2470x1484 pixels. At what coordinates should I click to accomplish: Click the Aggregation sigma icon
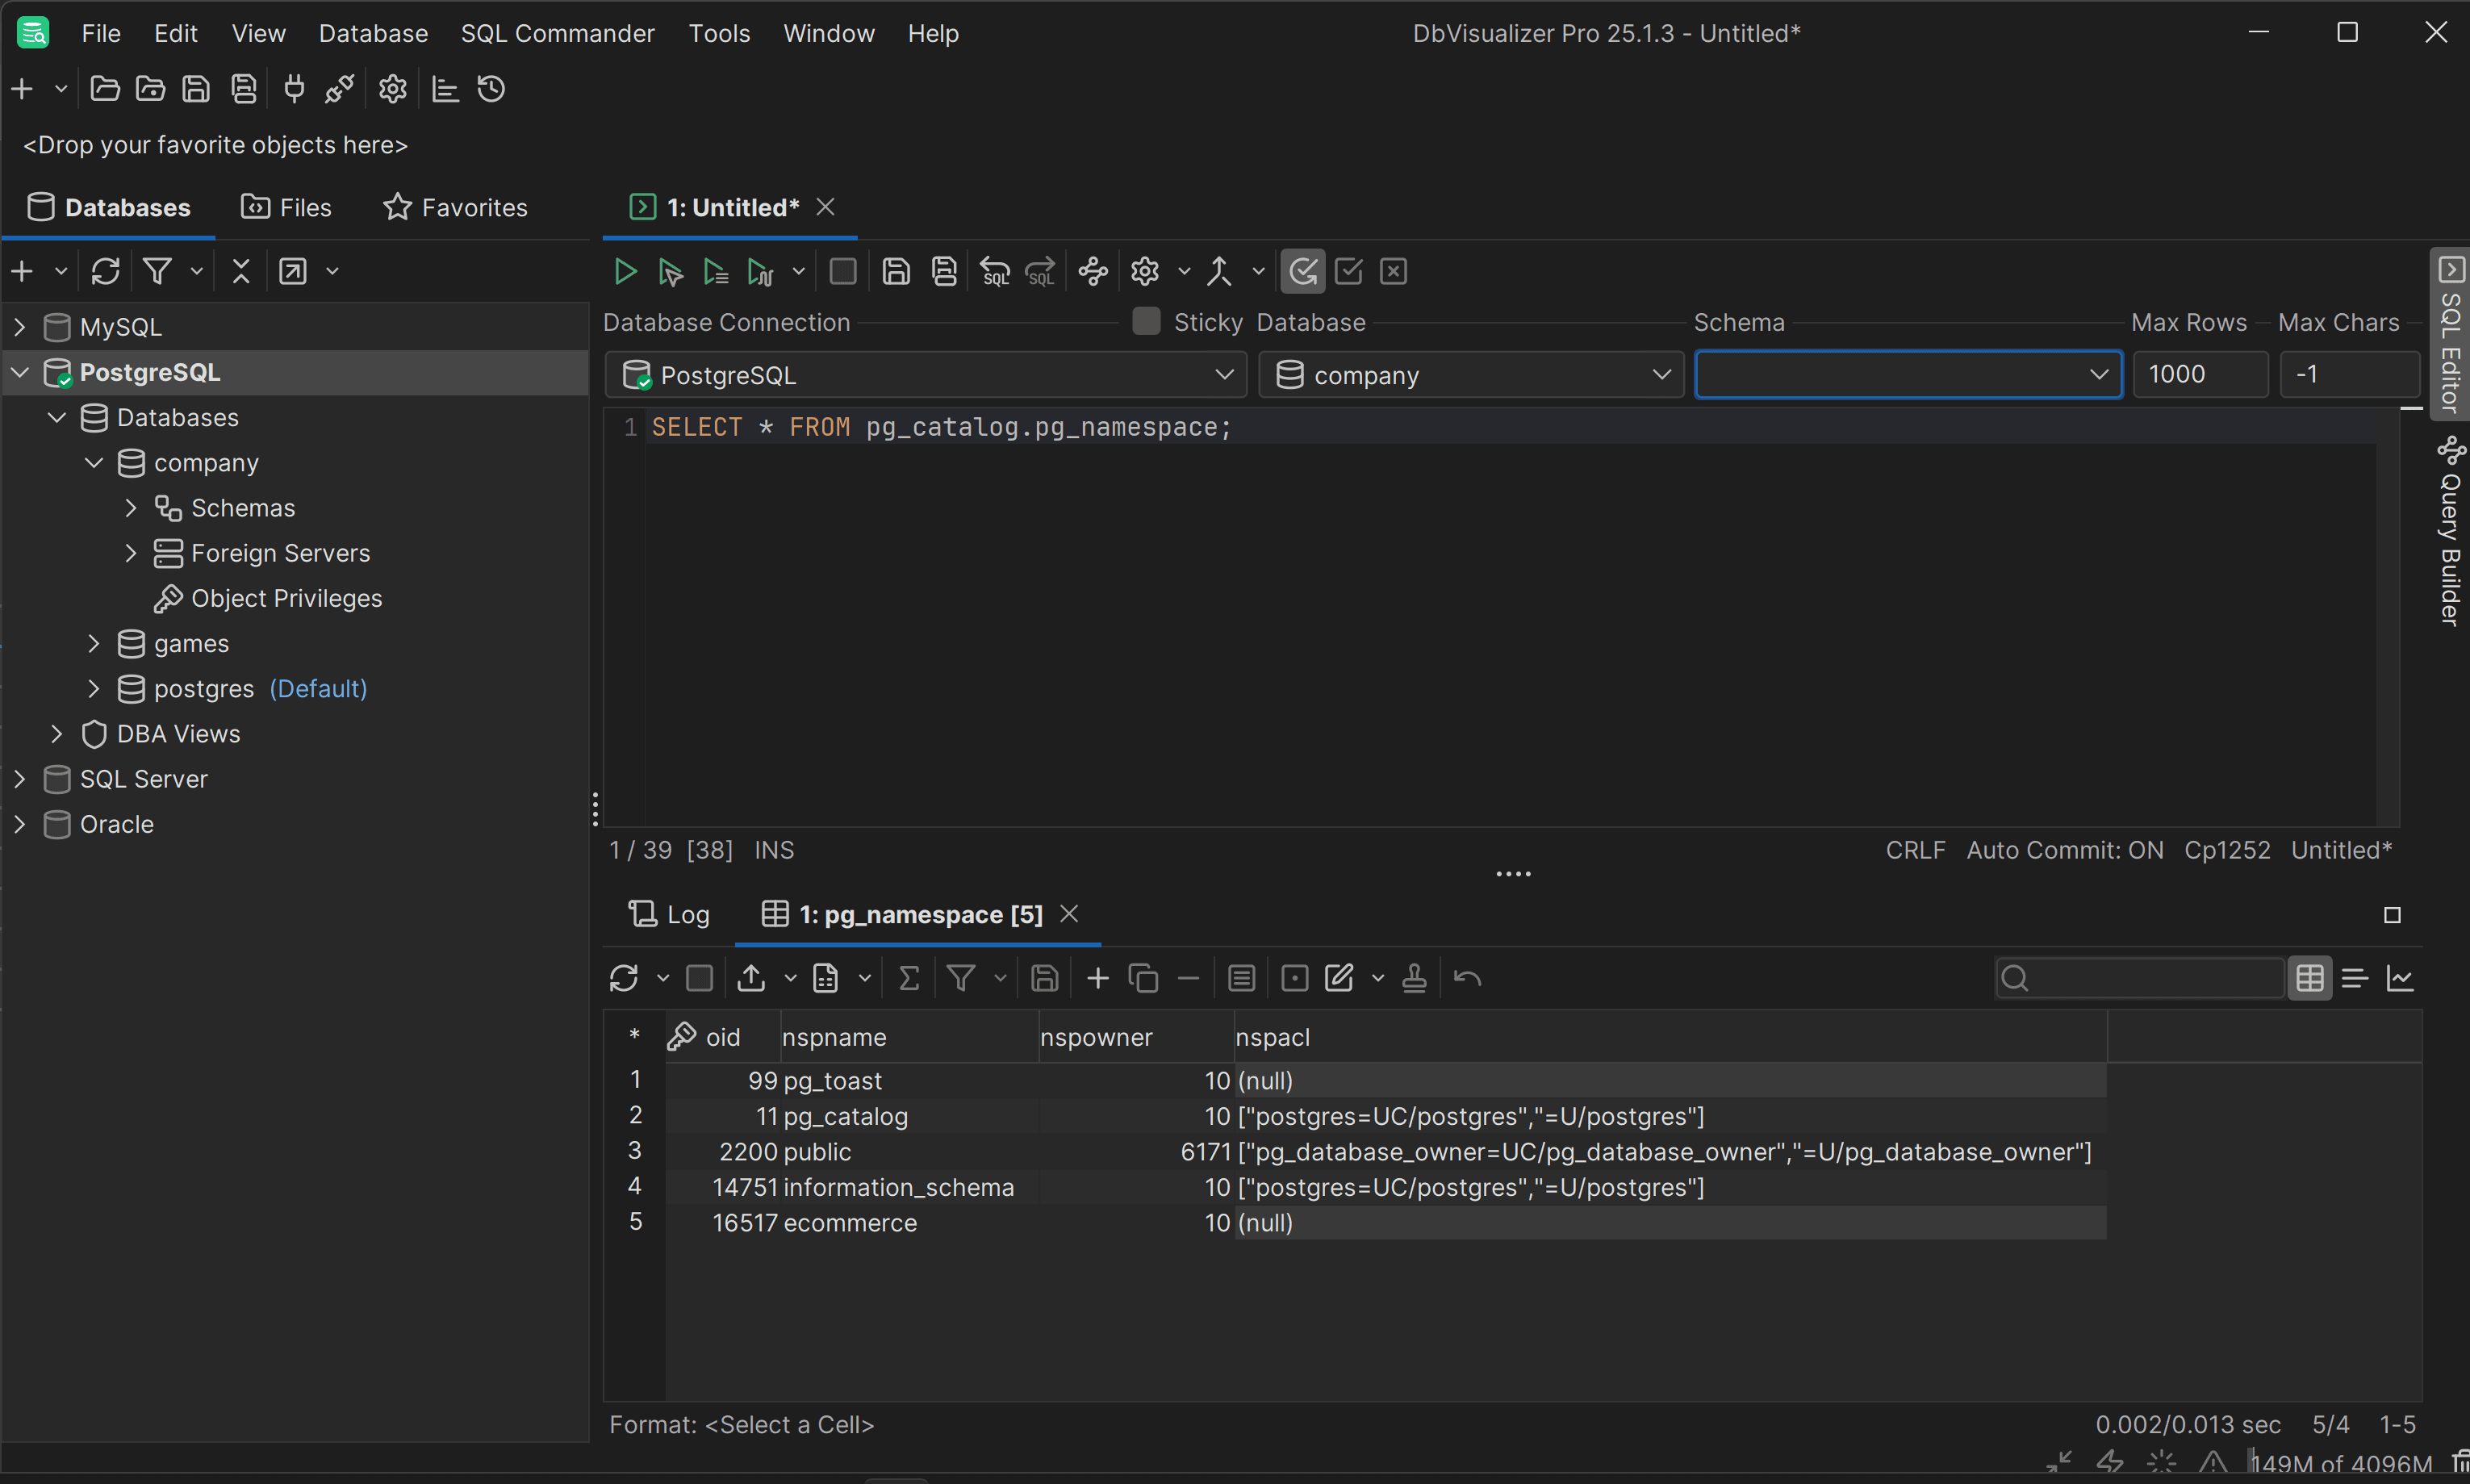908,977
